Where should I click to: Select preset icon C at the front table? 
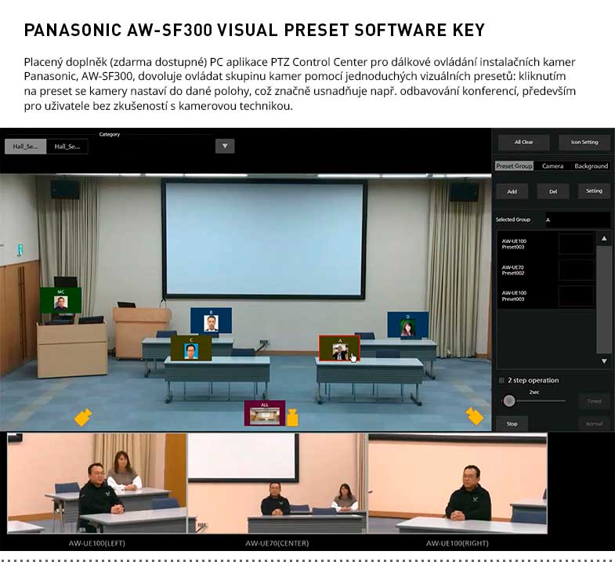click(191, 349)
